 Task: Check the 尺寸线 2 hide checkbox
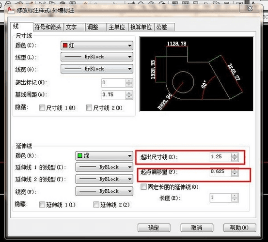pos(89,107)
